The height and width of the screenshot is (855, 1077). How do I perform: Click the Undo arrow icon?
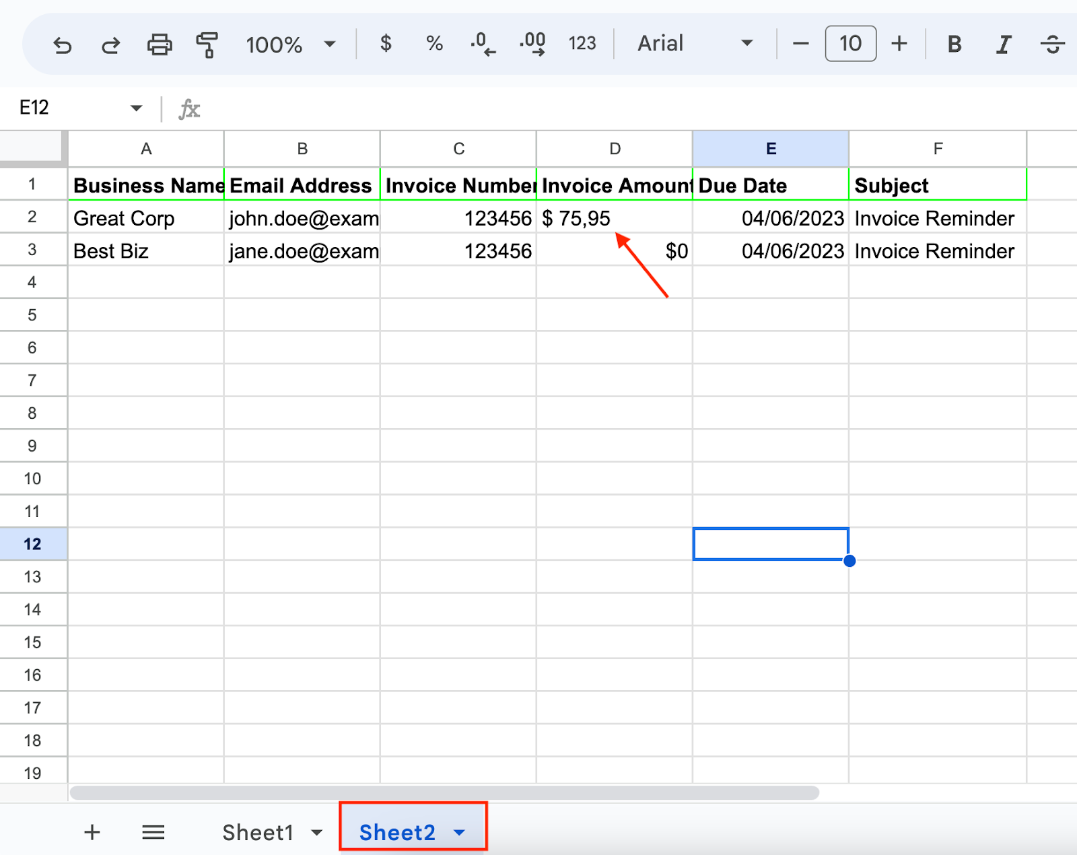click(x=62, y=45)
